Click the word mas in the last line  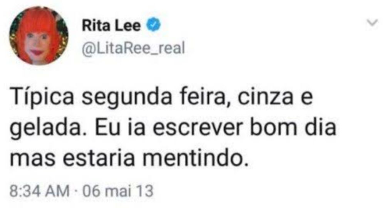tap(32, 158)
